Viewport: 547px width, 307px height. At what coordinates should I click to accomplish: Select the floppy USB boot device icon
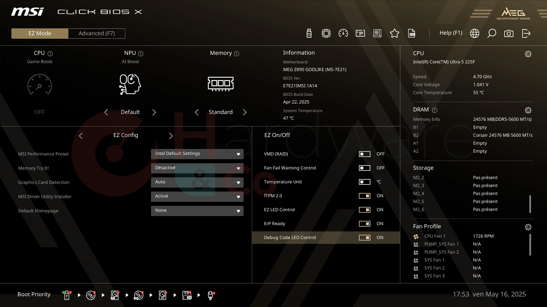click(x=187, y=295)
